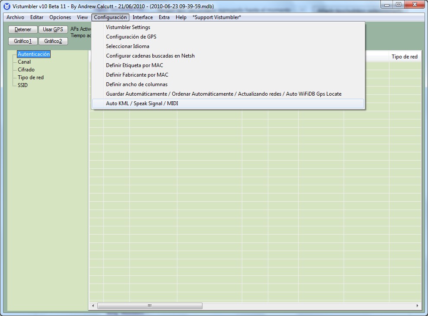Close the Vistumbler window
This screenshot has width=428, height=316.
pos(415,5)
